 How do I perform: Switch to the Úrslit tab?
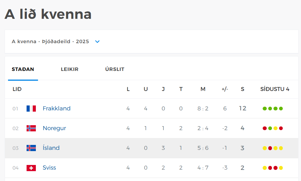pyautogui.click(x=115, y=69)
